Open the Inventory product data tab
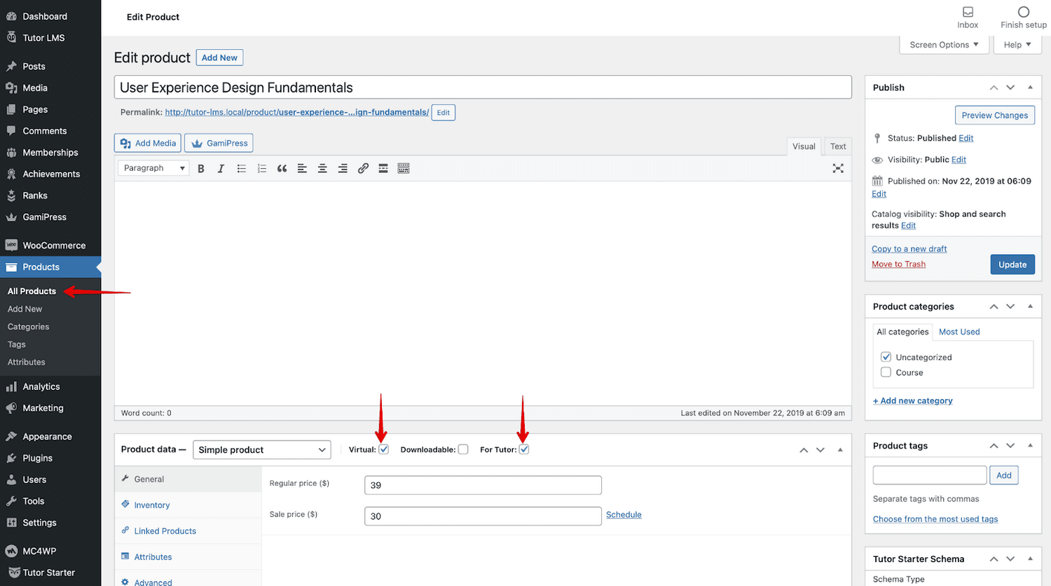This screenshot has height=586, width=1051. tap(152, 505)
